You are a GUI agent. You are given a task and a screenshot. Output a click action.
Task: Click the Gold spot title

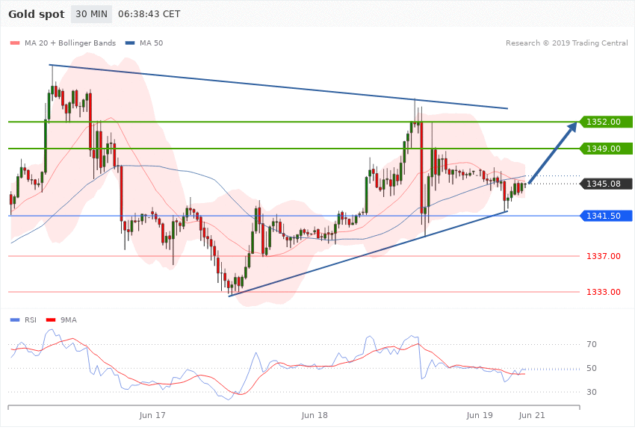pos(37,15)
